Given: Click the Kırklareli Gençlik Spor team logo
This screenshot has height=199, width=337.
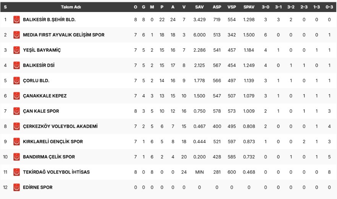Looking at the screenshot, I should [x=16, y=141].
